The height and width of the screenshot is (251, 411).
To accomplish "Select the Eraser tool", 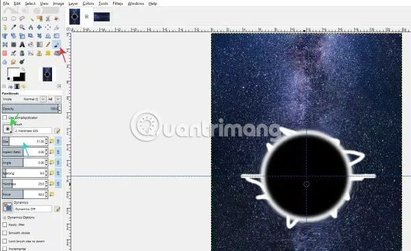I will tap(5, 53).
